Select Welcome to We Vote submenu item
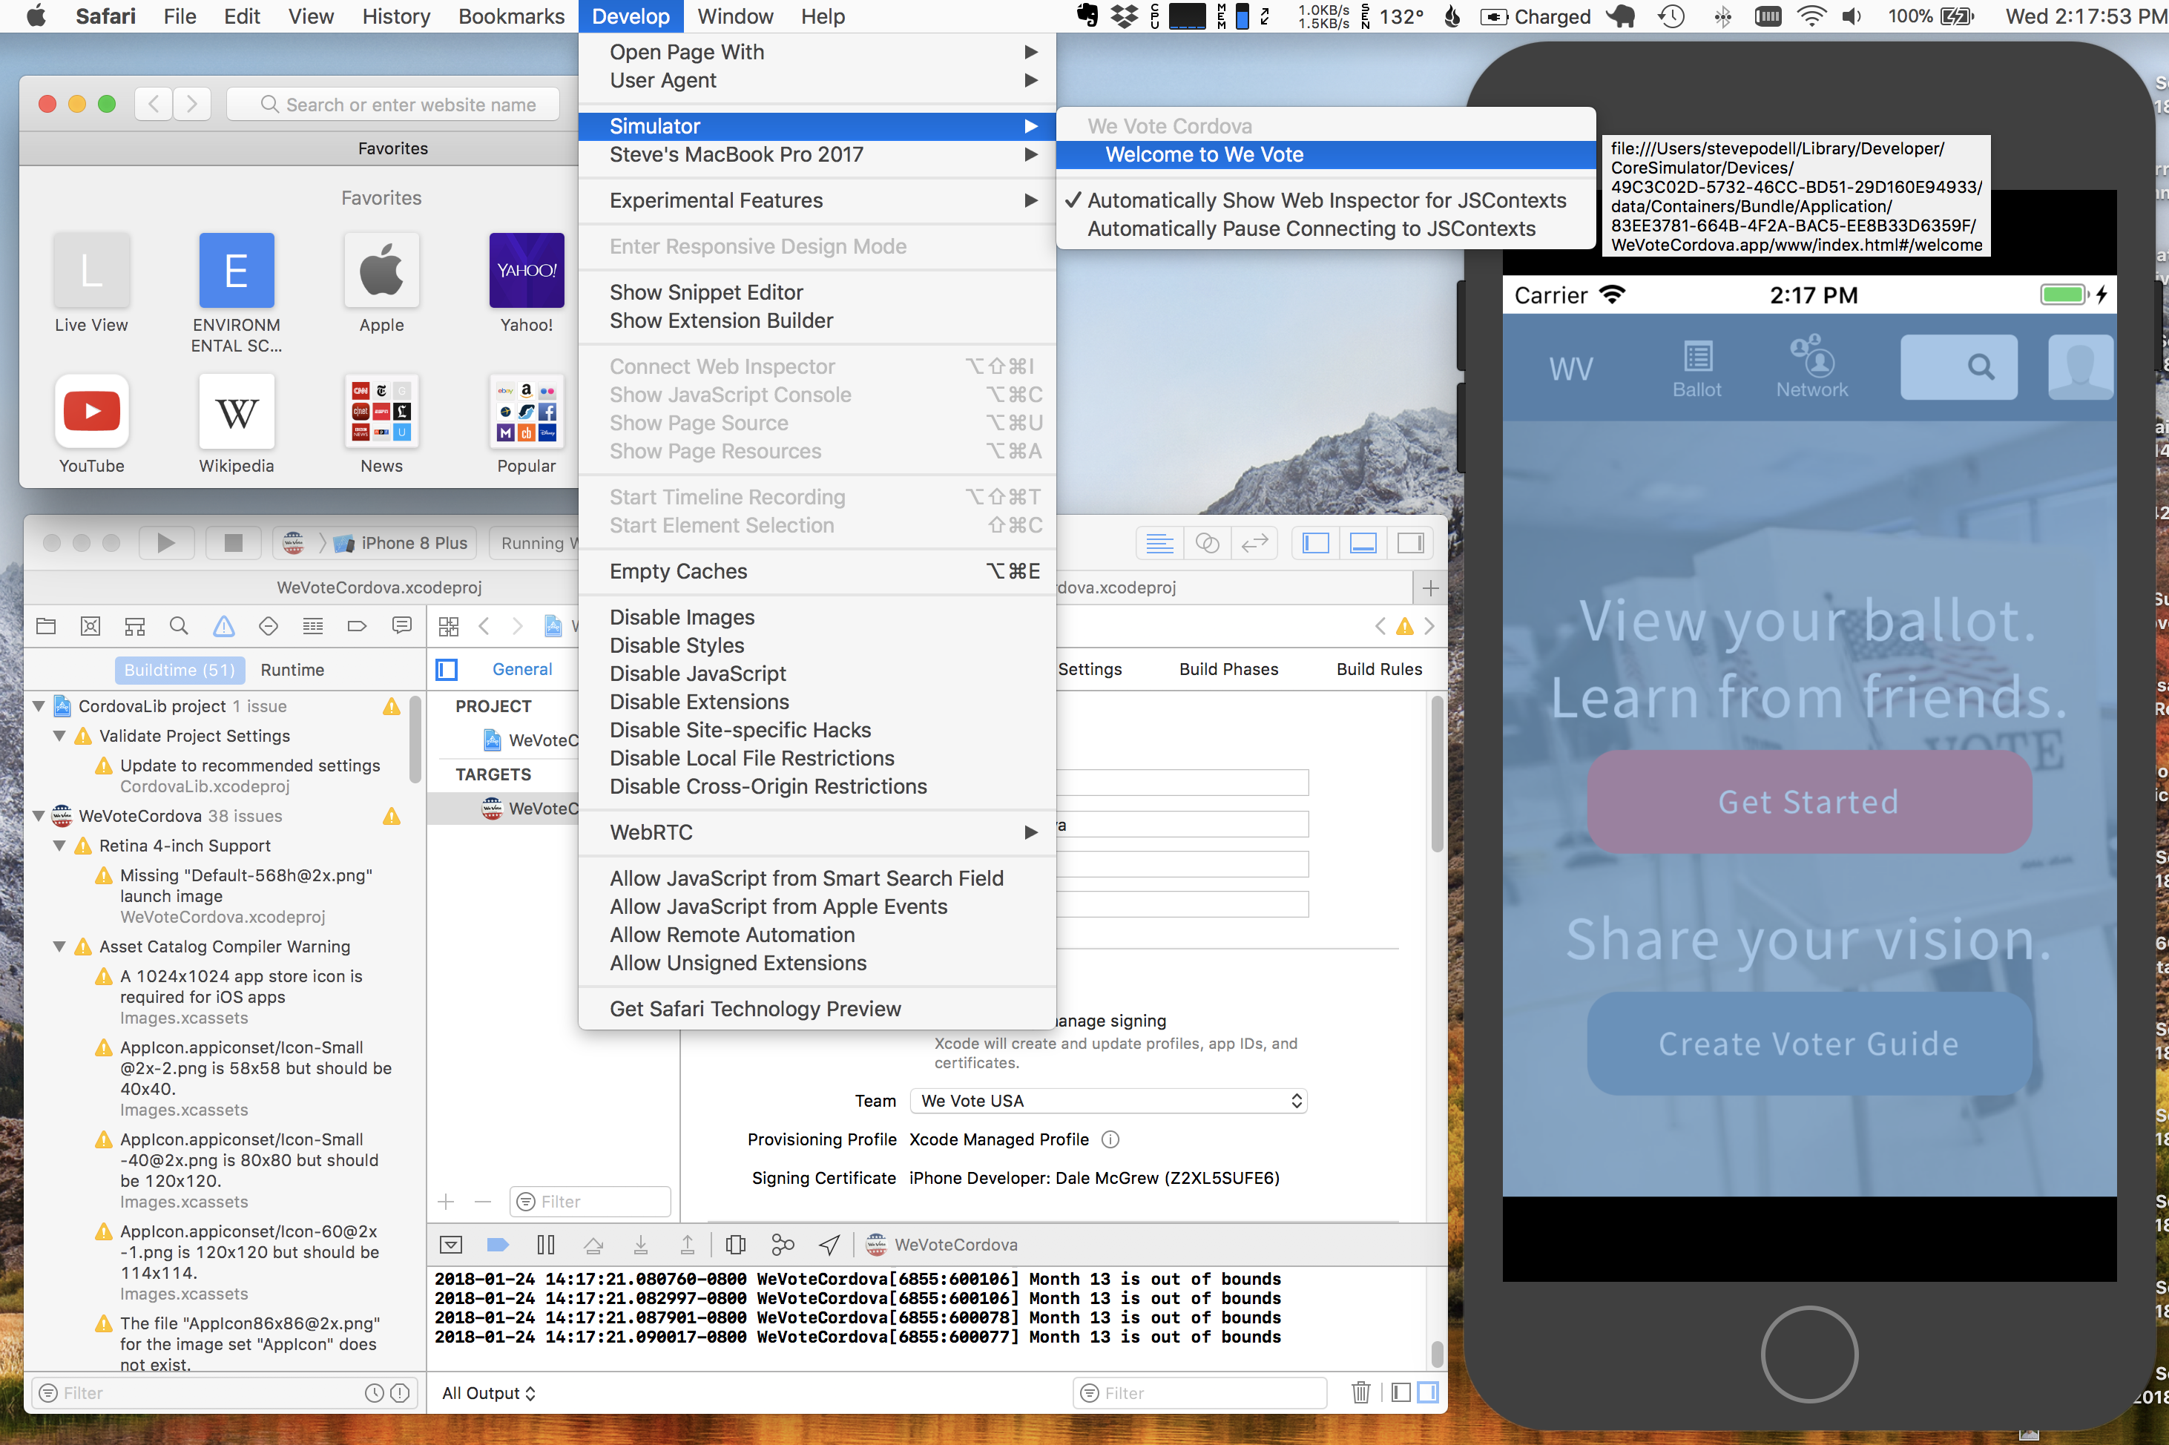Viewport: 2169px width, 1445px height. 1203,155
